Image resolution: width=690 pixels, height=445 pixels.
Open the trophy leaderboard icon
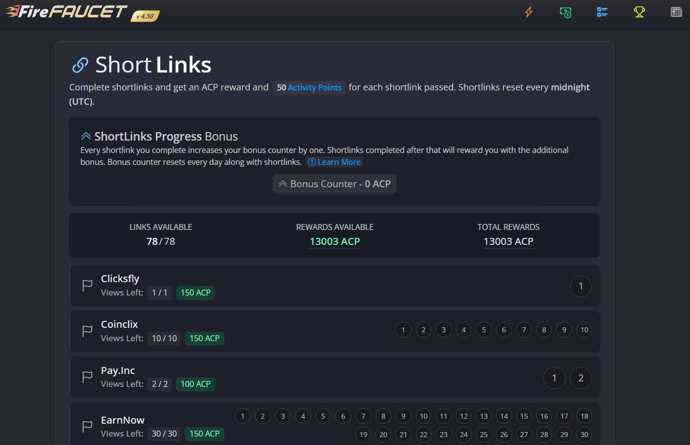[x=639, y=12]
